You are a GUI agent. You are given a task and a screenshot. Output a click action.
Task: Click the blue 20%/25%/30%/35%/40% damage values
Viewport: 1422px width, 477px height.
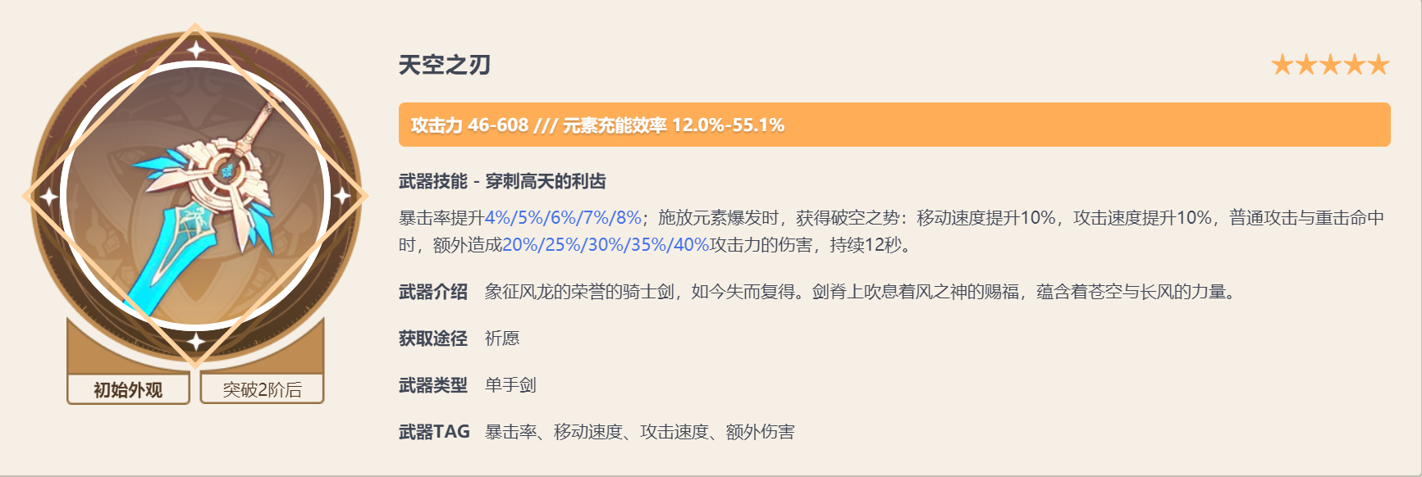coord(606,244)
